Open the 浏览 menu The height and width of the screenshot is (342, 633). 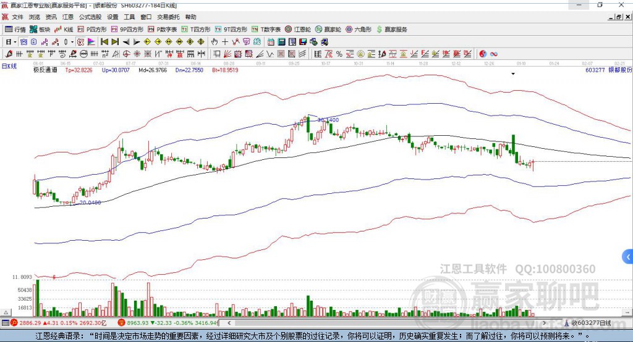click(x=35, y=17)
